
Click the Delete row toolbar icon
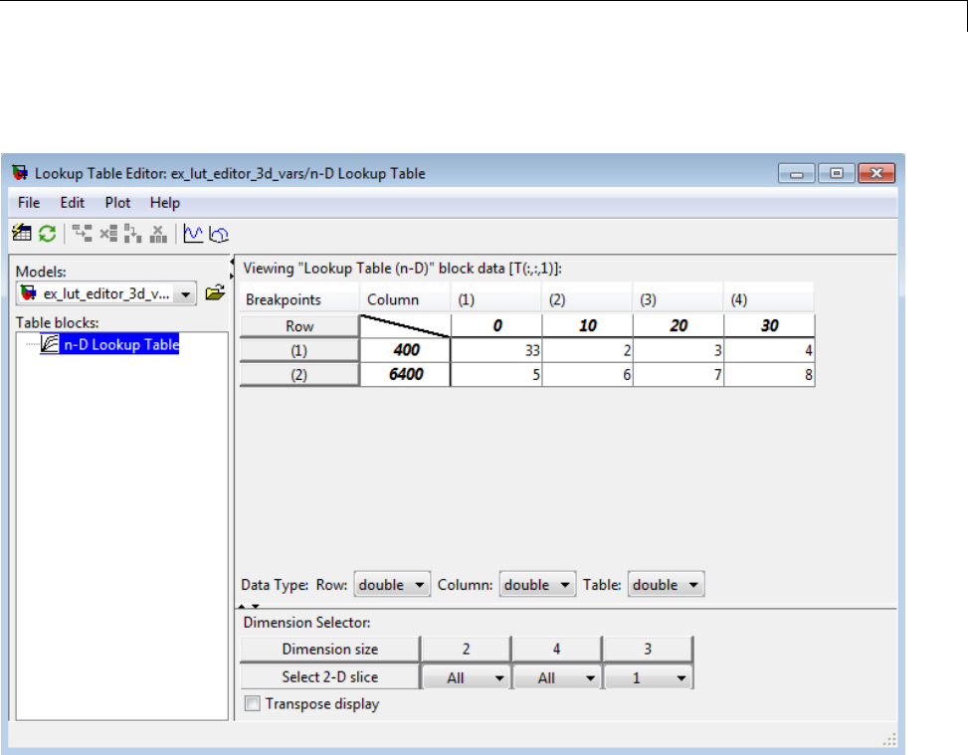108,234
